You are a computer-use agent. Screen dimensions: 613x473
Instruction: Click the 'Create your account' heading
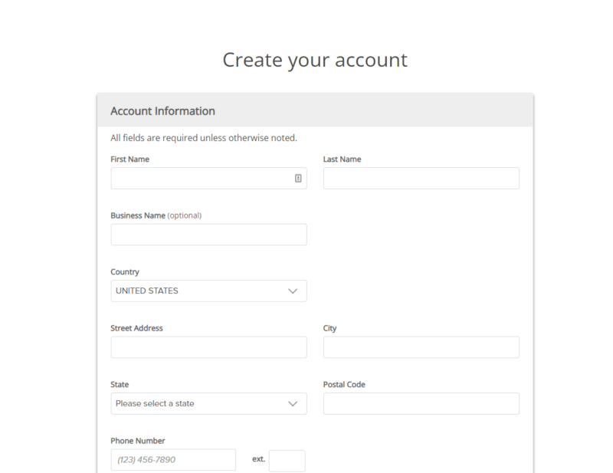[315, 60]
